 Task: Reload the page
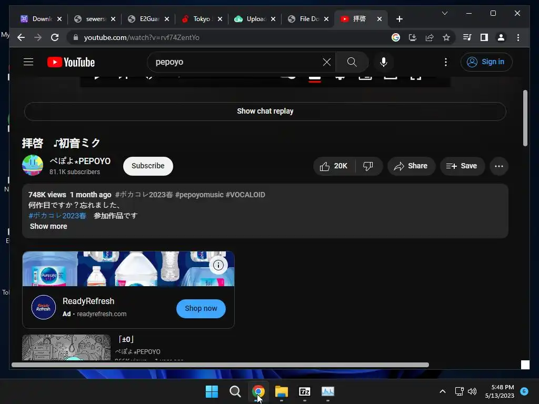coord(55,37)
